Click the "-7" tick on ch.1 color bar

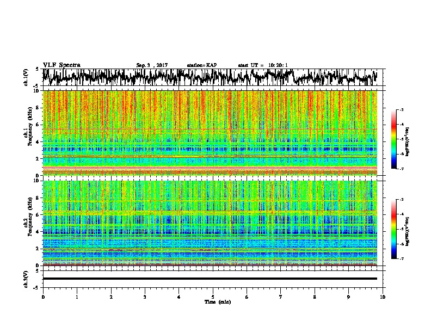coord(402,169)
